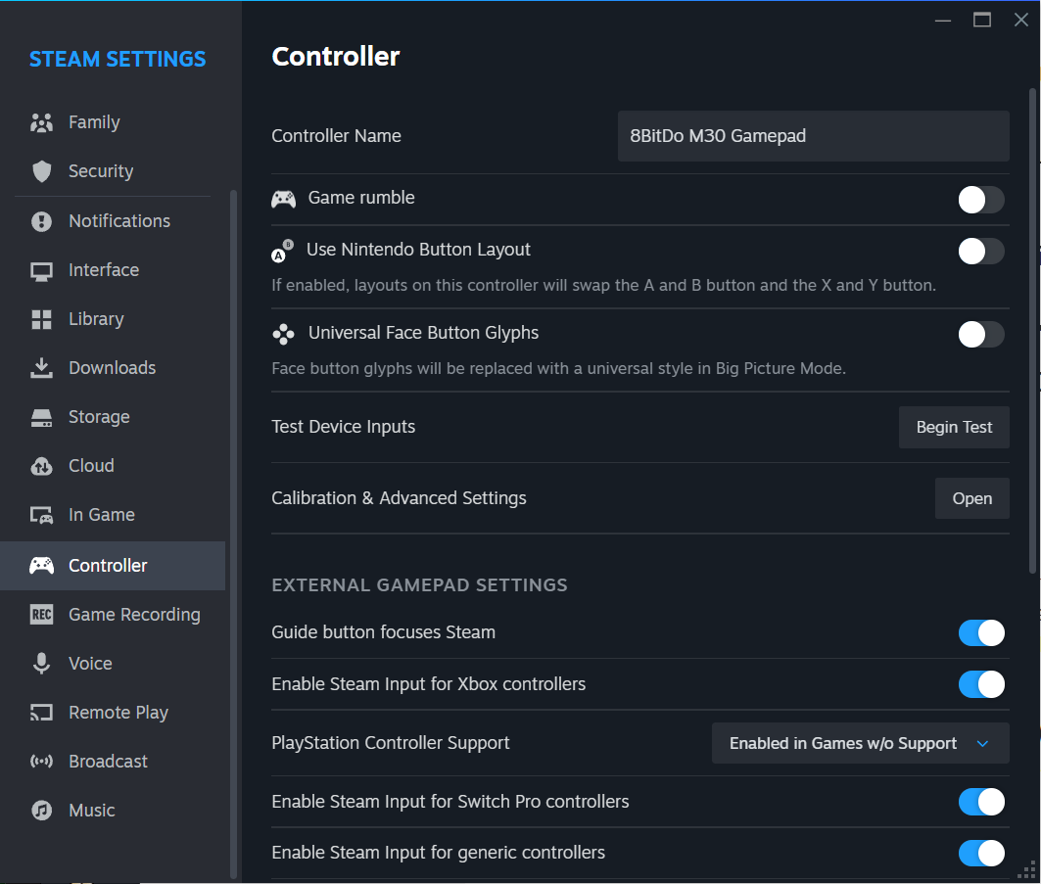The width and height of the screenshot is (1041, 884).
Task: Click the A/B Nintendo layout icon
Action: 282,251
